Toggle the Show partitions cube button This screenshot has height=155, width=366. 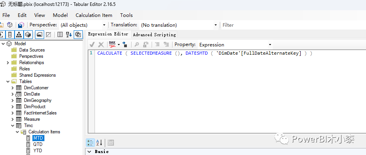point(28,35)
